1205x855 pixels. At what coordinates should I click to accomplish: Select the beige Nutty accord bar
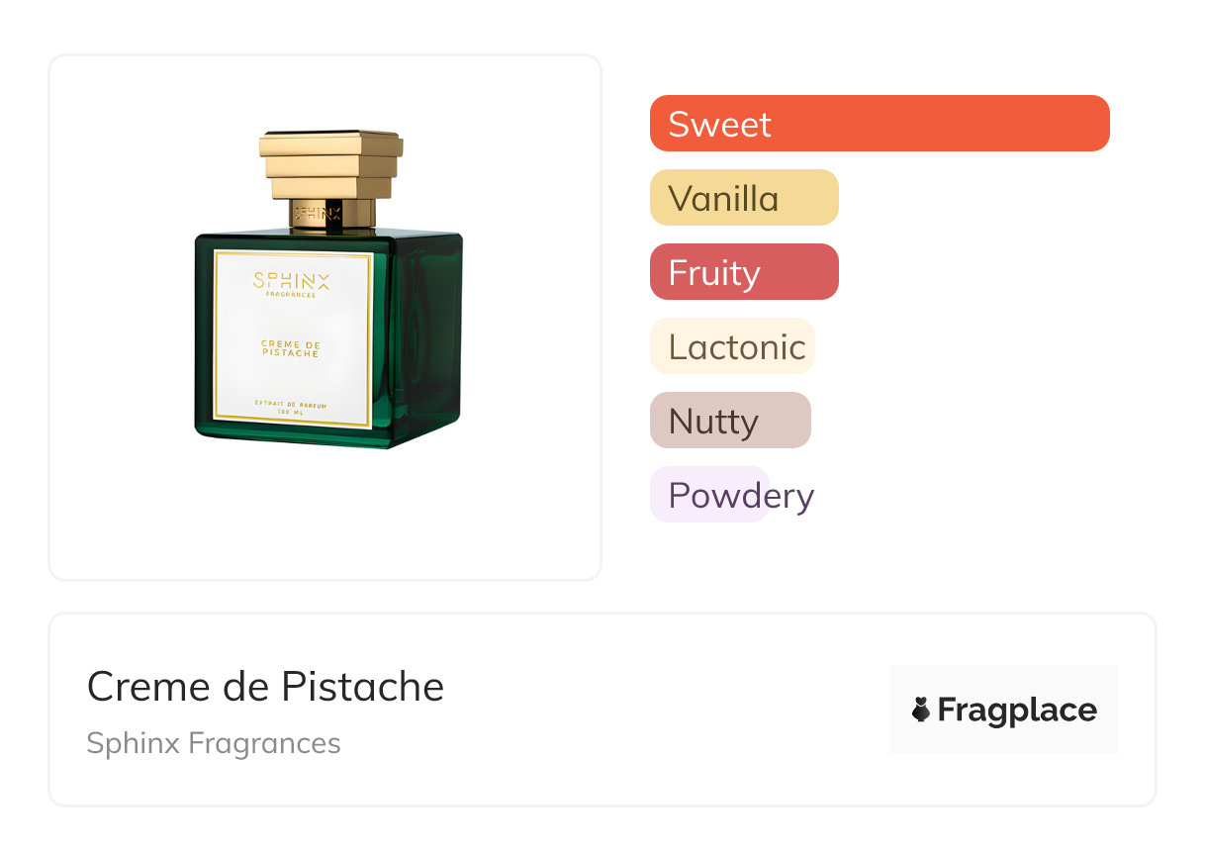pyautogui.click(x=730, y=421)
